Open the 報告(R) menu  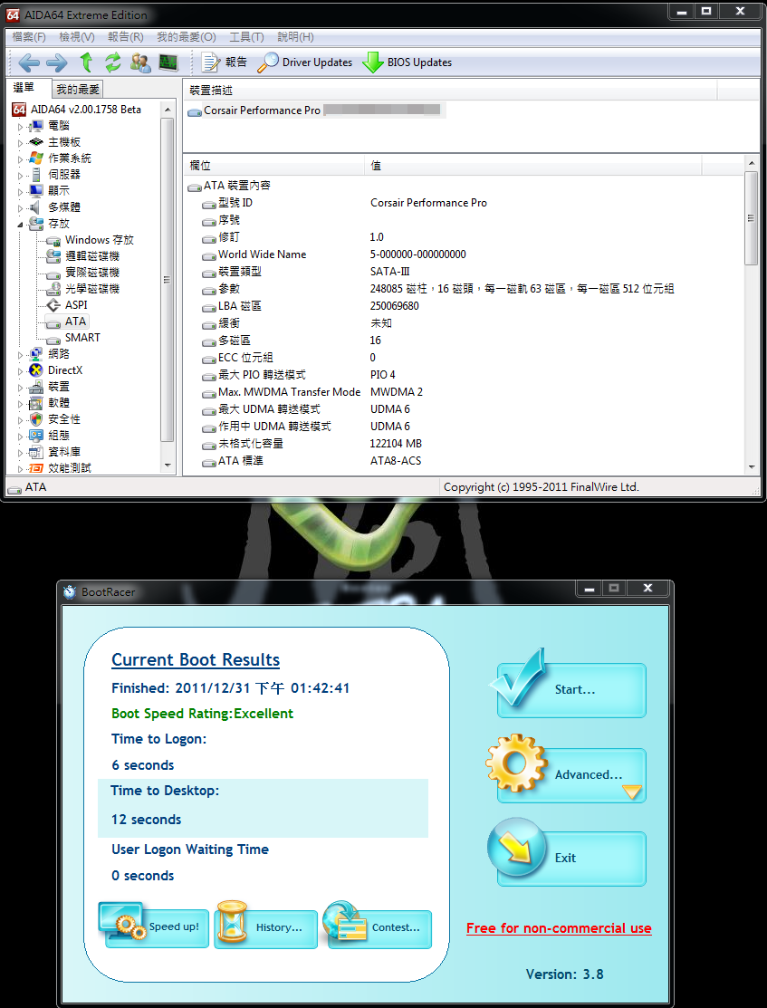pos(125,37)
